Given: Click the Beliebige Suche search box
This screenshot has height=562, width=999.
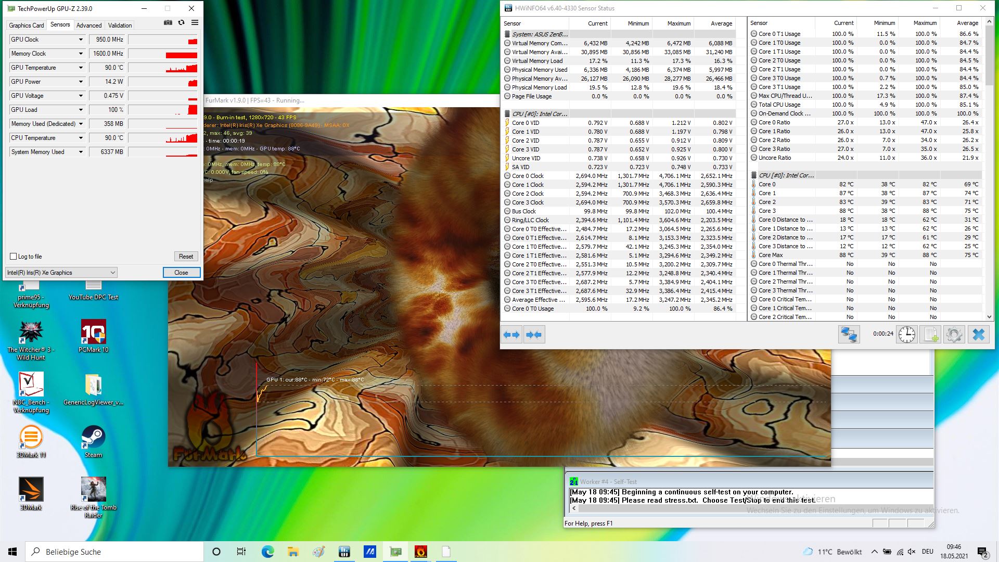Looking at the screenshot, I should [114, 552].
